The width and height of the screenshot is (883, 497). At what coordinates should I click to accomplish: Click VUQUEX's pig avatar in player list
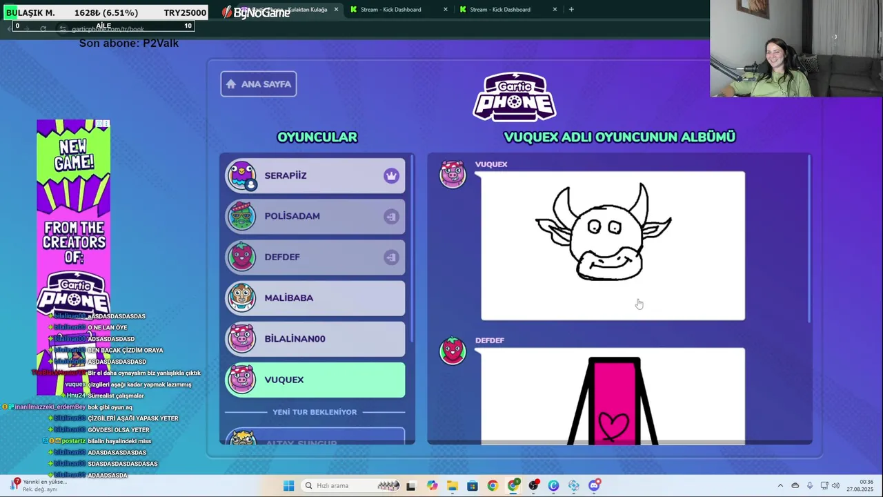(x=242, y=380)
